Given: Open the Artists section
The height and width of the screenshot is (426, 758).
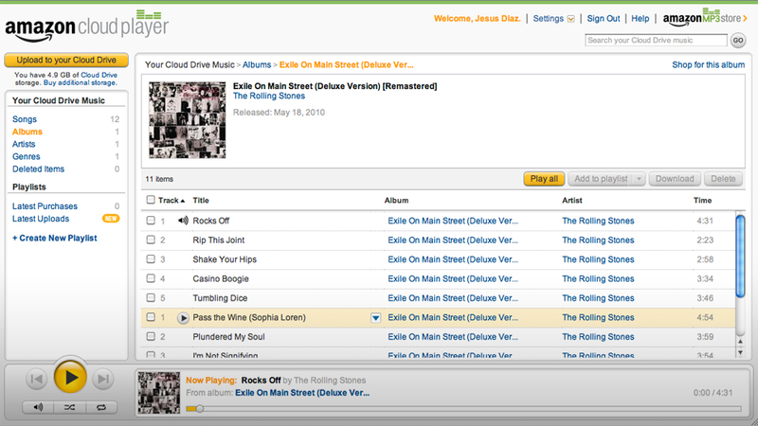Looking at the screenshot, I should pos(24,144).
